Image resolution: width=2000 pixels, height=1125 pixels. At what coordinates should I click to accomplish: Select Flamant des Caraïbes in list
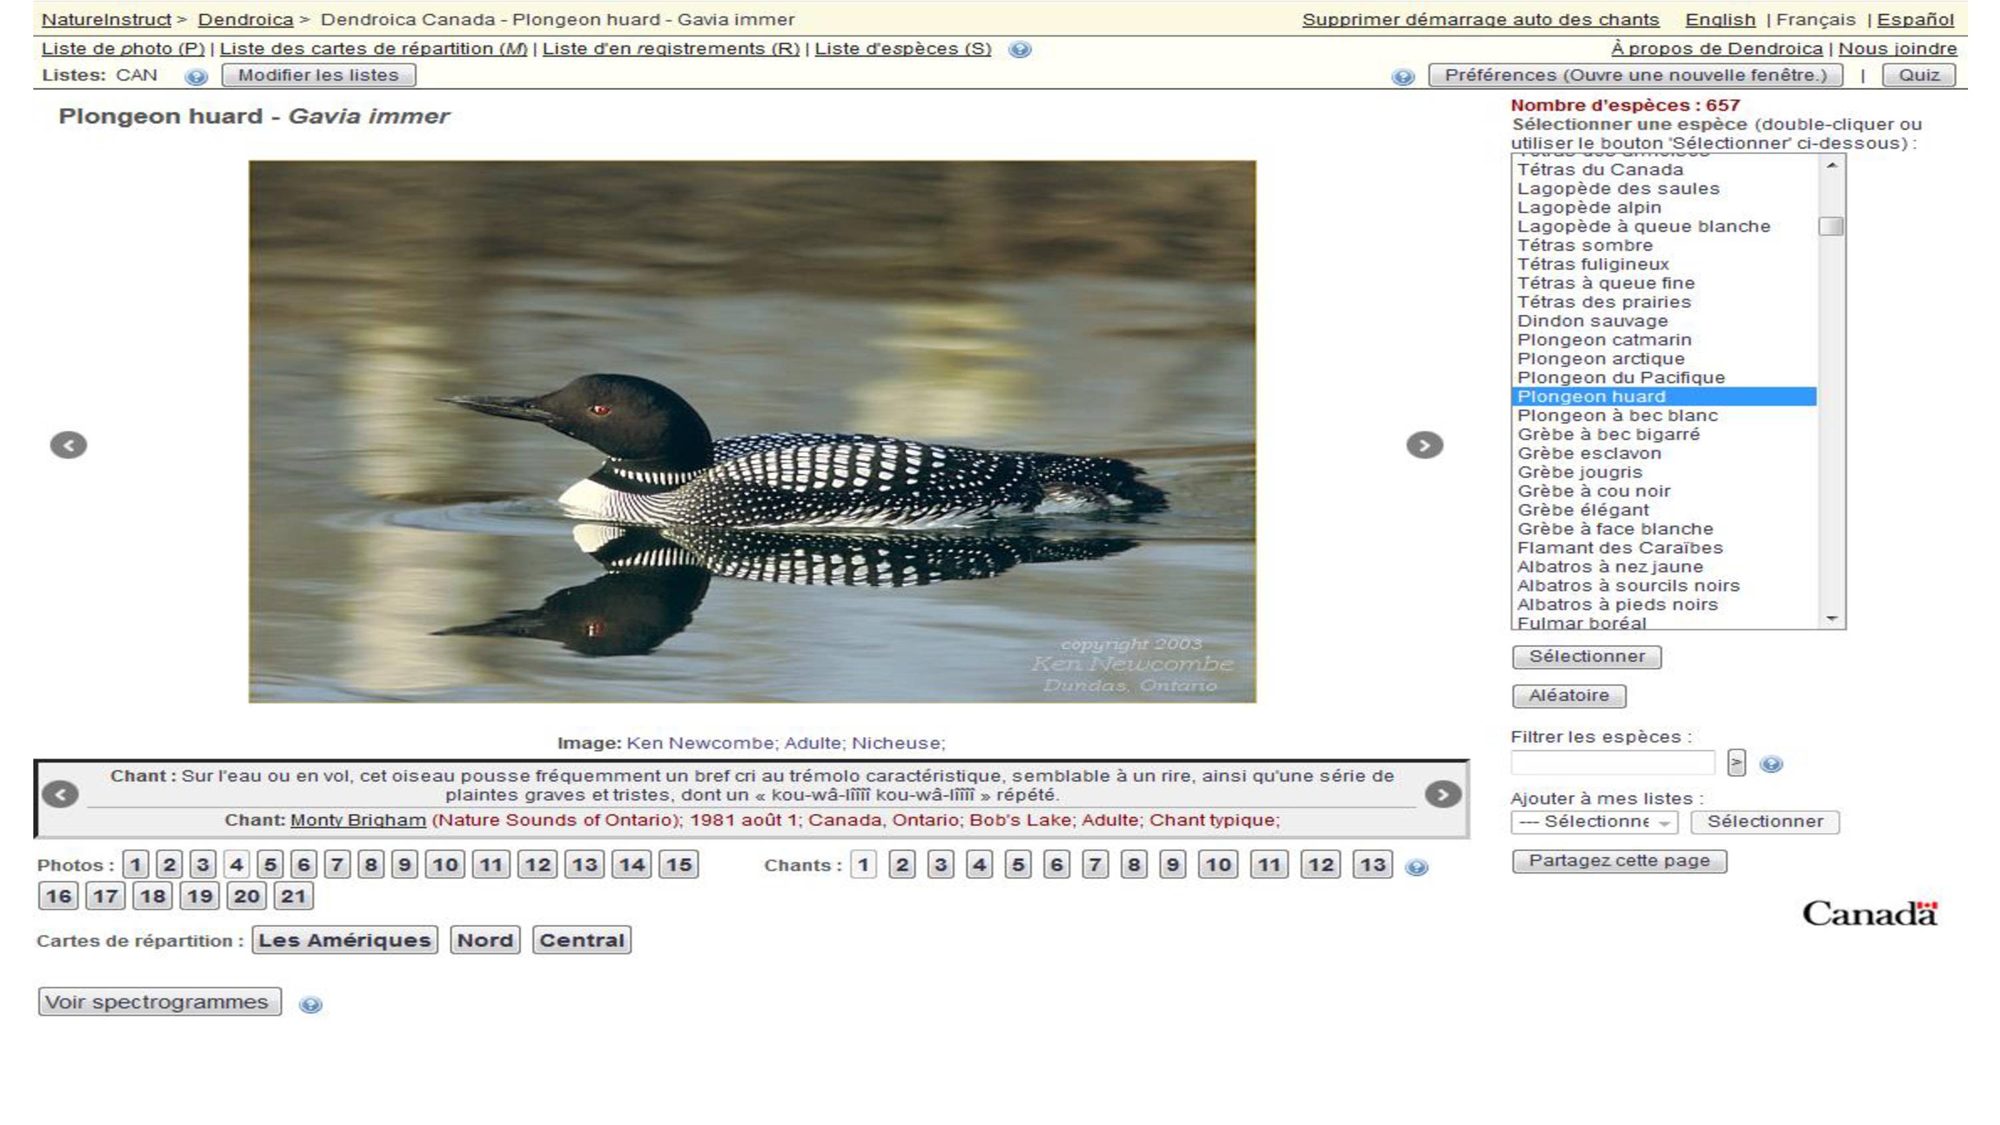1665,548
